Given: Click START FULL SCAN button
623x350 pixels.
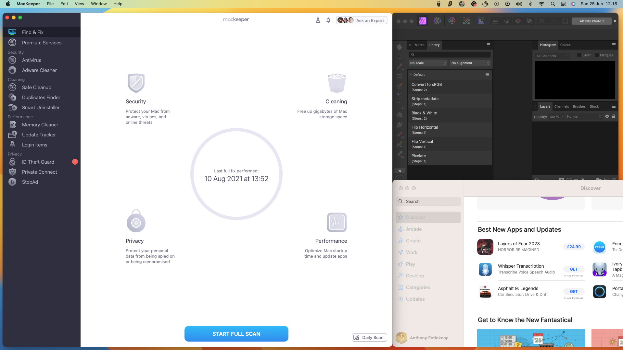Looking at the screenshot, I should coord(236,334).
